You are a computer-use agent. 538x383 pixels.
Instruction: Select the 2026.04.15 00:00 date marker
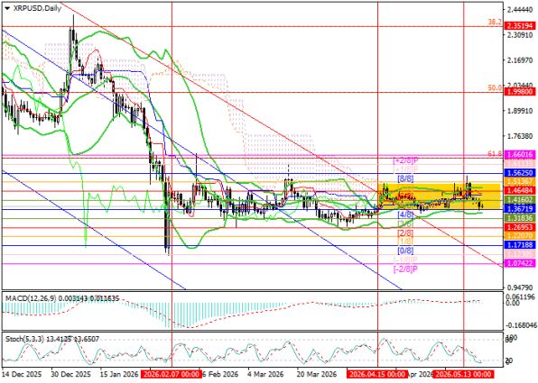pyautogui.click(x=376, y=374)
